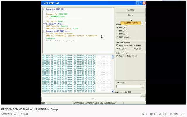Minimize the GPG EMMC_BOX window

pyautogui.click(x=137, y=3)
